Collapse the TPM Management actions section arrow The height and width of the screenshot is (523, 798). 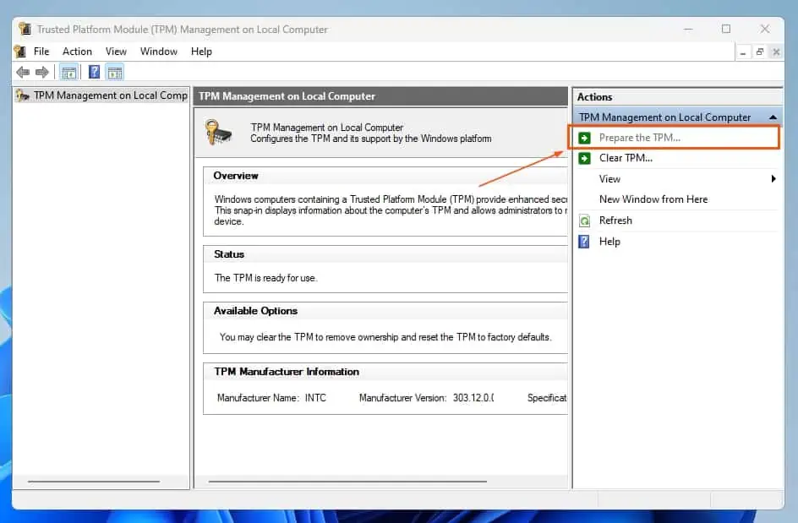click(x=773, y=117)
